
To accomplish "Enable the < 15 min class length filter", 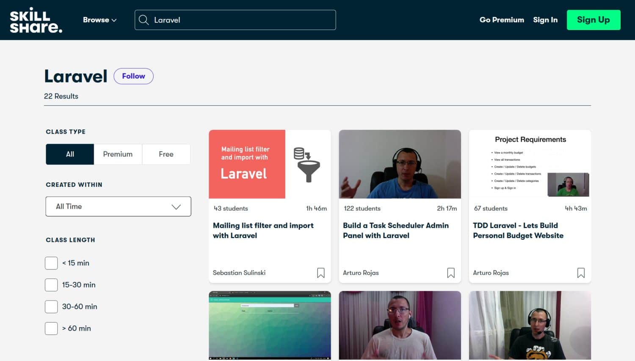I will [51, 263].
